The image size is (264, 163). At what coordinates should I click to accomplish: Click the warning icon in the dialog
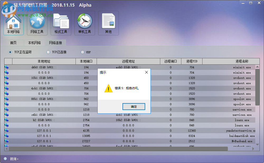[x=108, y=89]
